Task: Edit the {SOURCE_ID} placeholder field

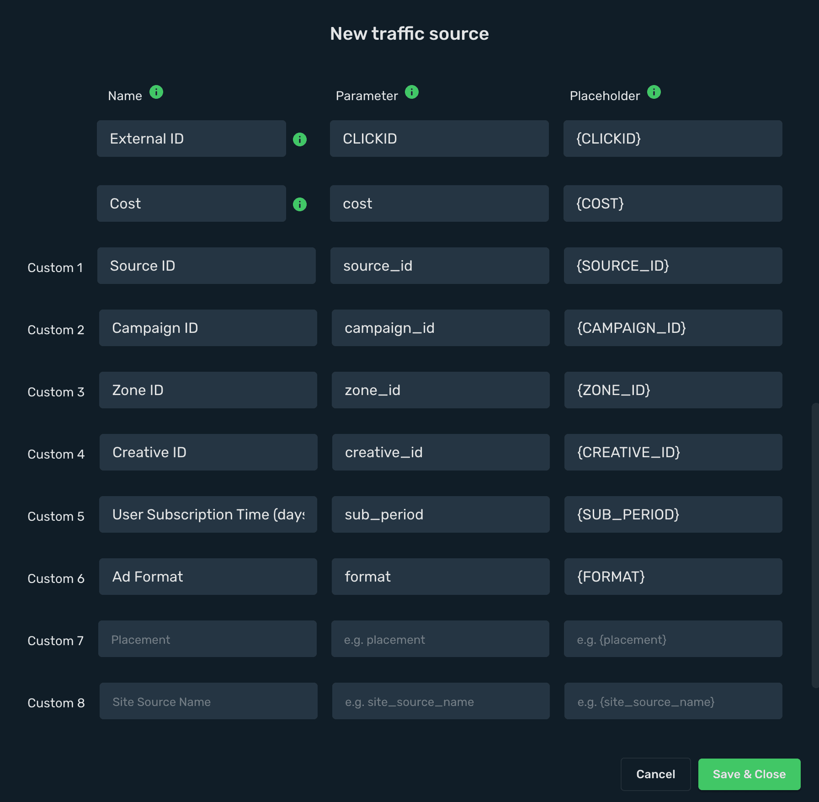Action: (x=673, y=266)
